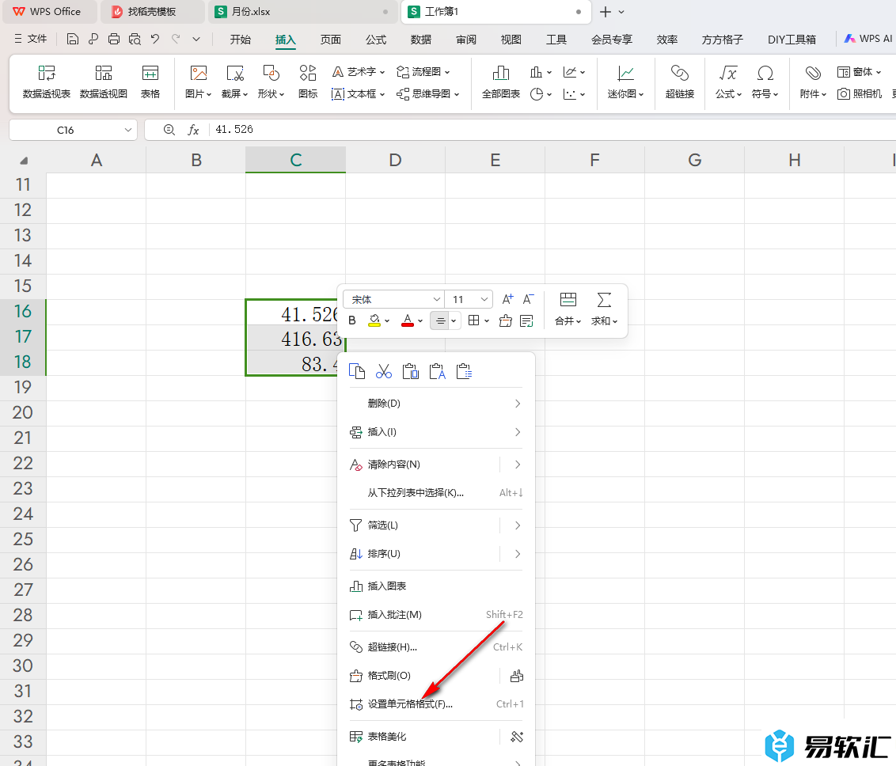Click the center alignment button in mini toolbar
This screenshot has width=896, height=766.
pyautogui.click(x=440, y=321)
